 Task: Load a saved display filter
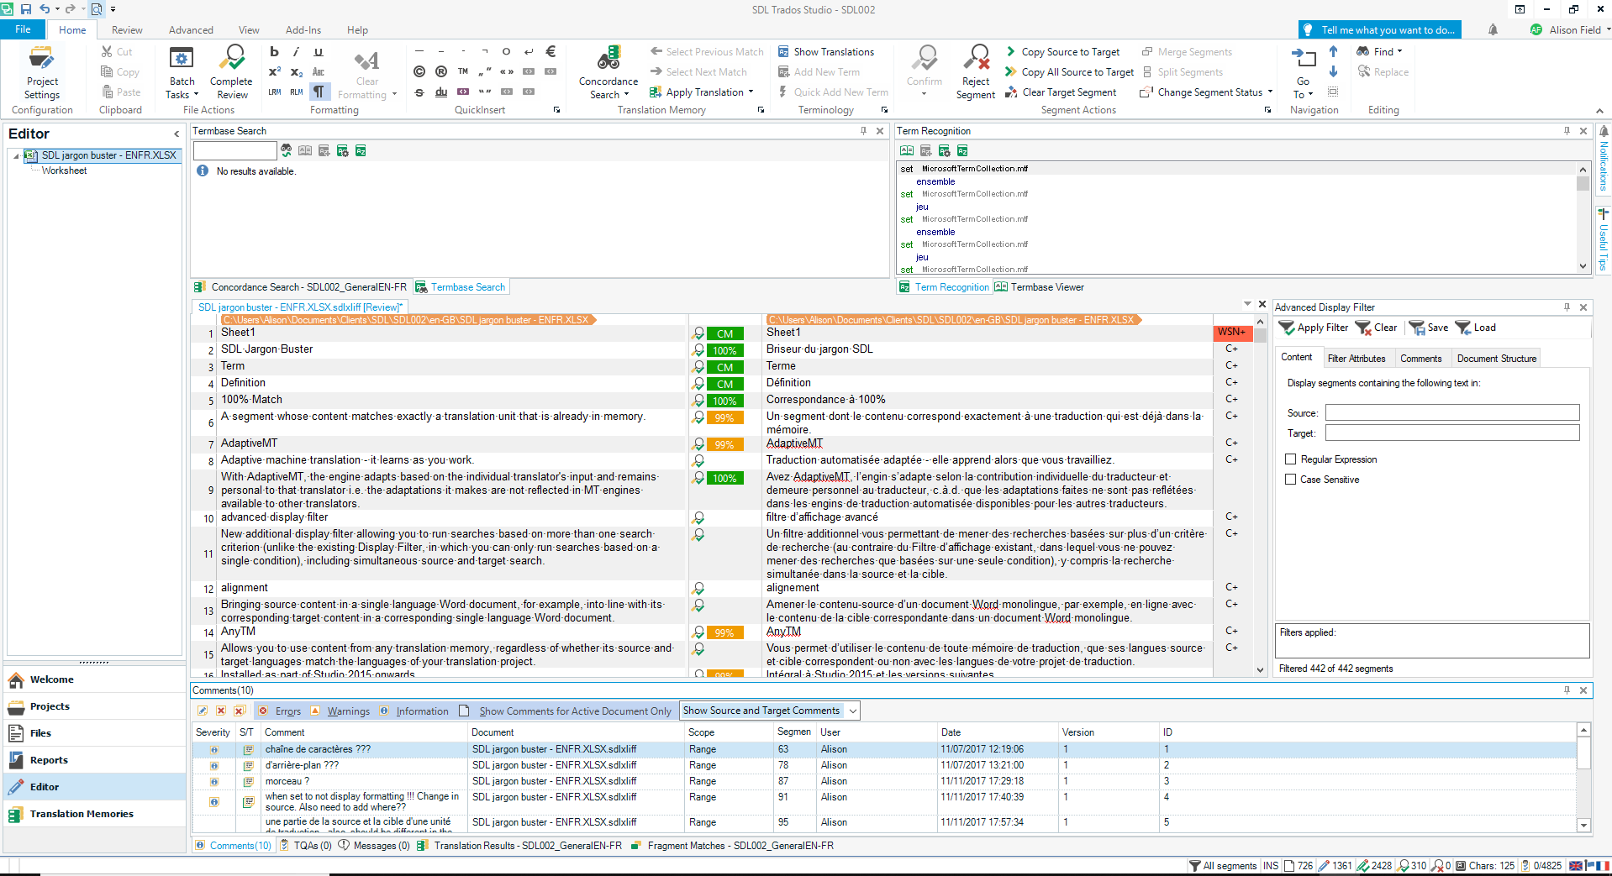click(x=1476, y=328)
